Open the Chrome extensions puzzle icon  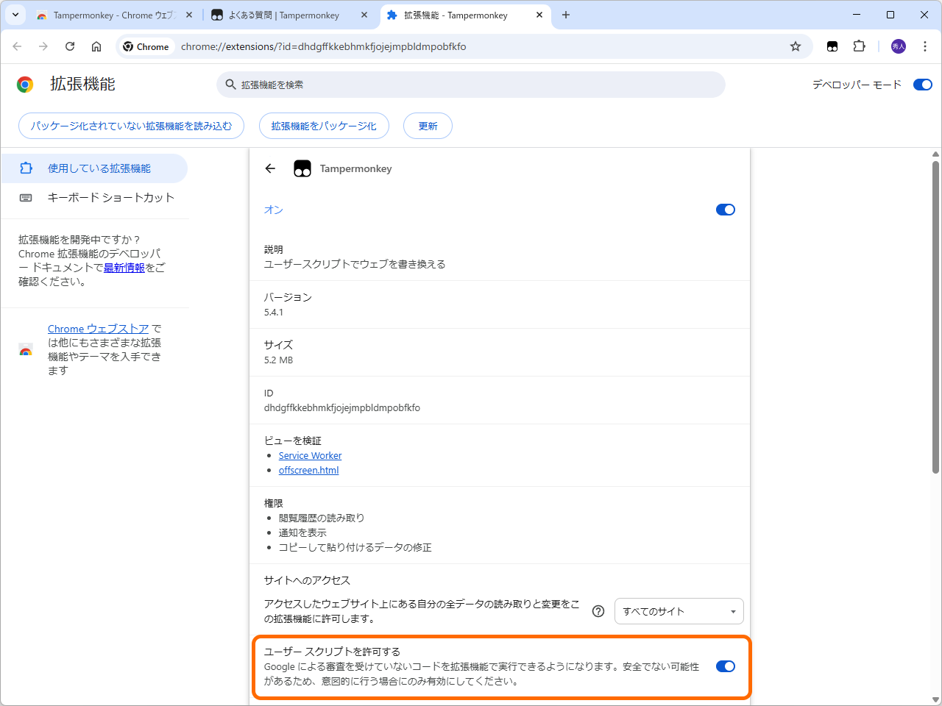[859, 46]
